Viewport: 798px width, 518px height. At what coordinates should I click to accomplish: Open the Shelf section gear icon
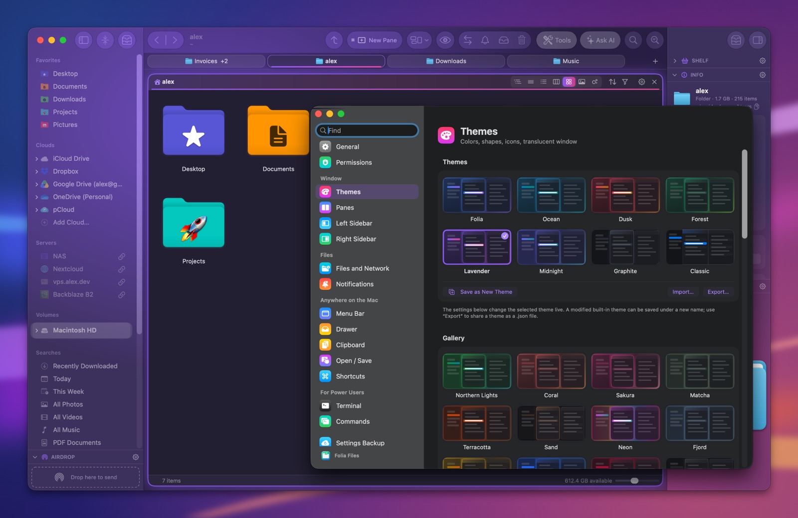click(x=763, y=61)
